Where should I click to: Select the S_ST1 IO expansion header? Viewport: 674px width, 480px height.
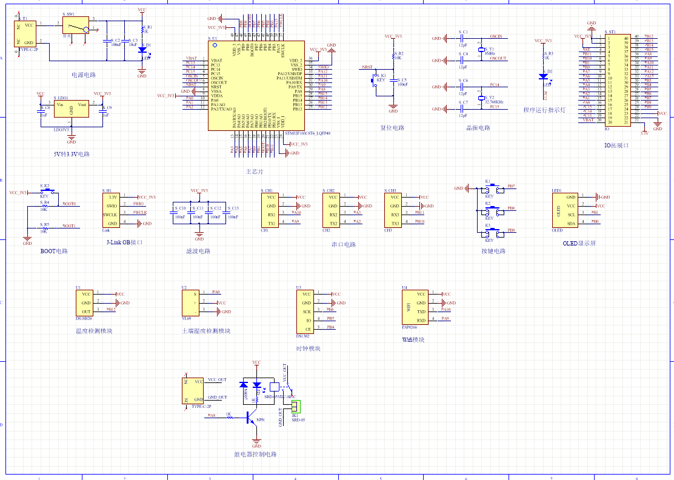[618, 81]
